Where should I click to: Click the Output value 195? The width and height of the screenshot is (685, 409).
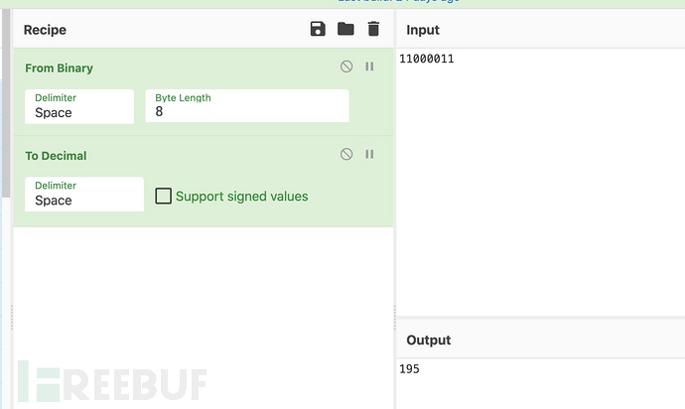410,369
